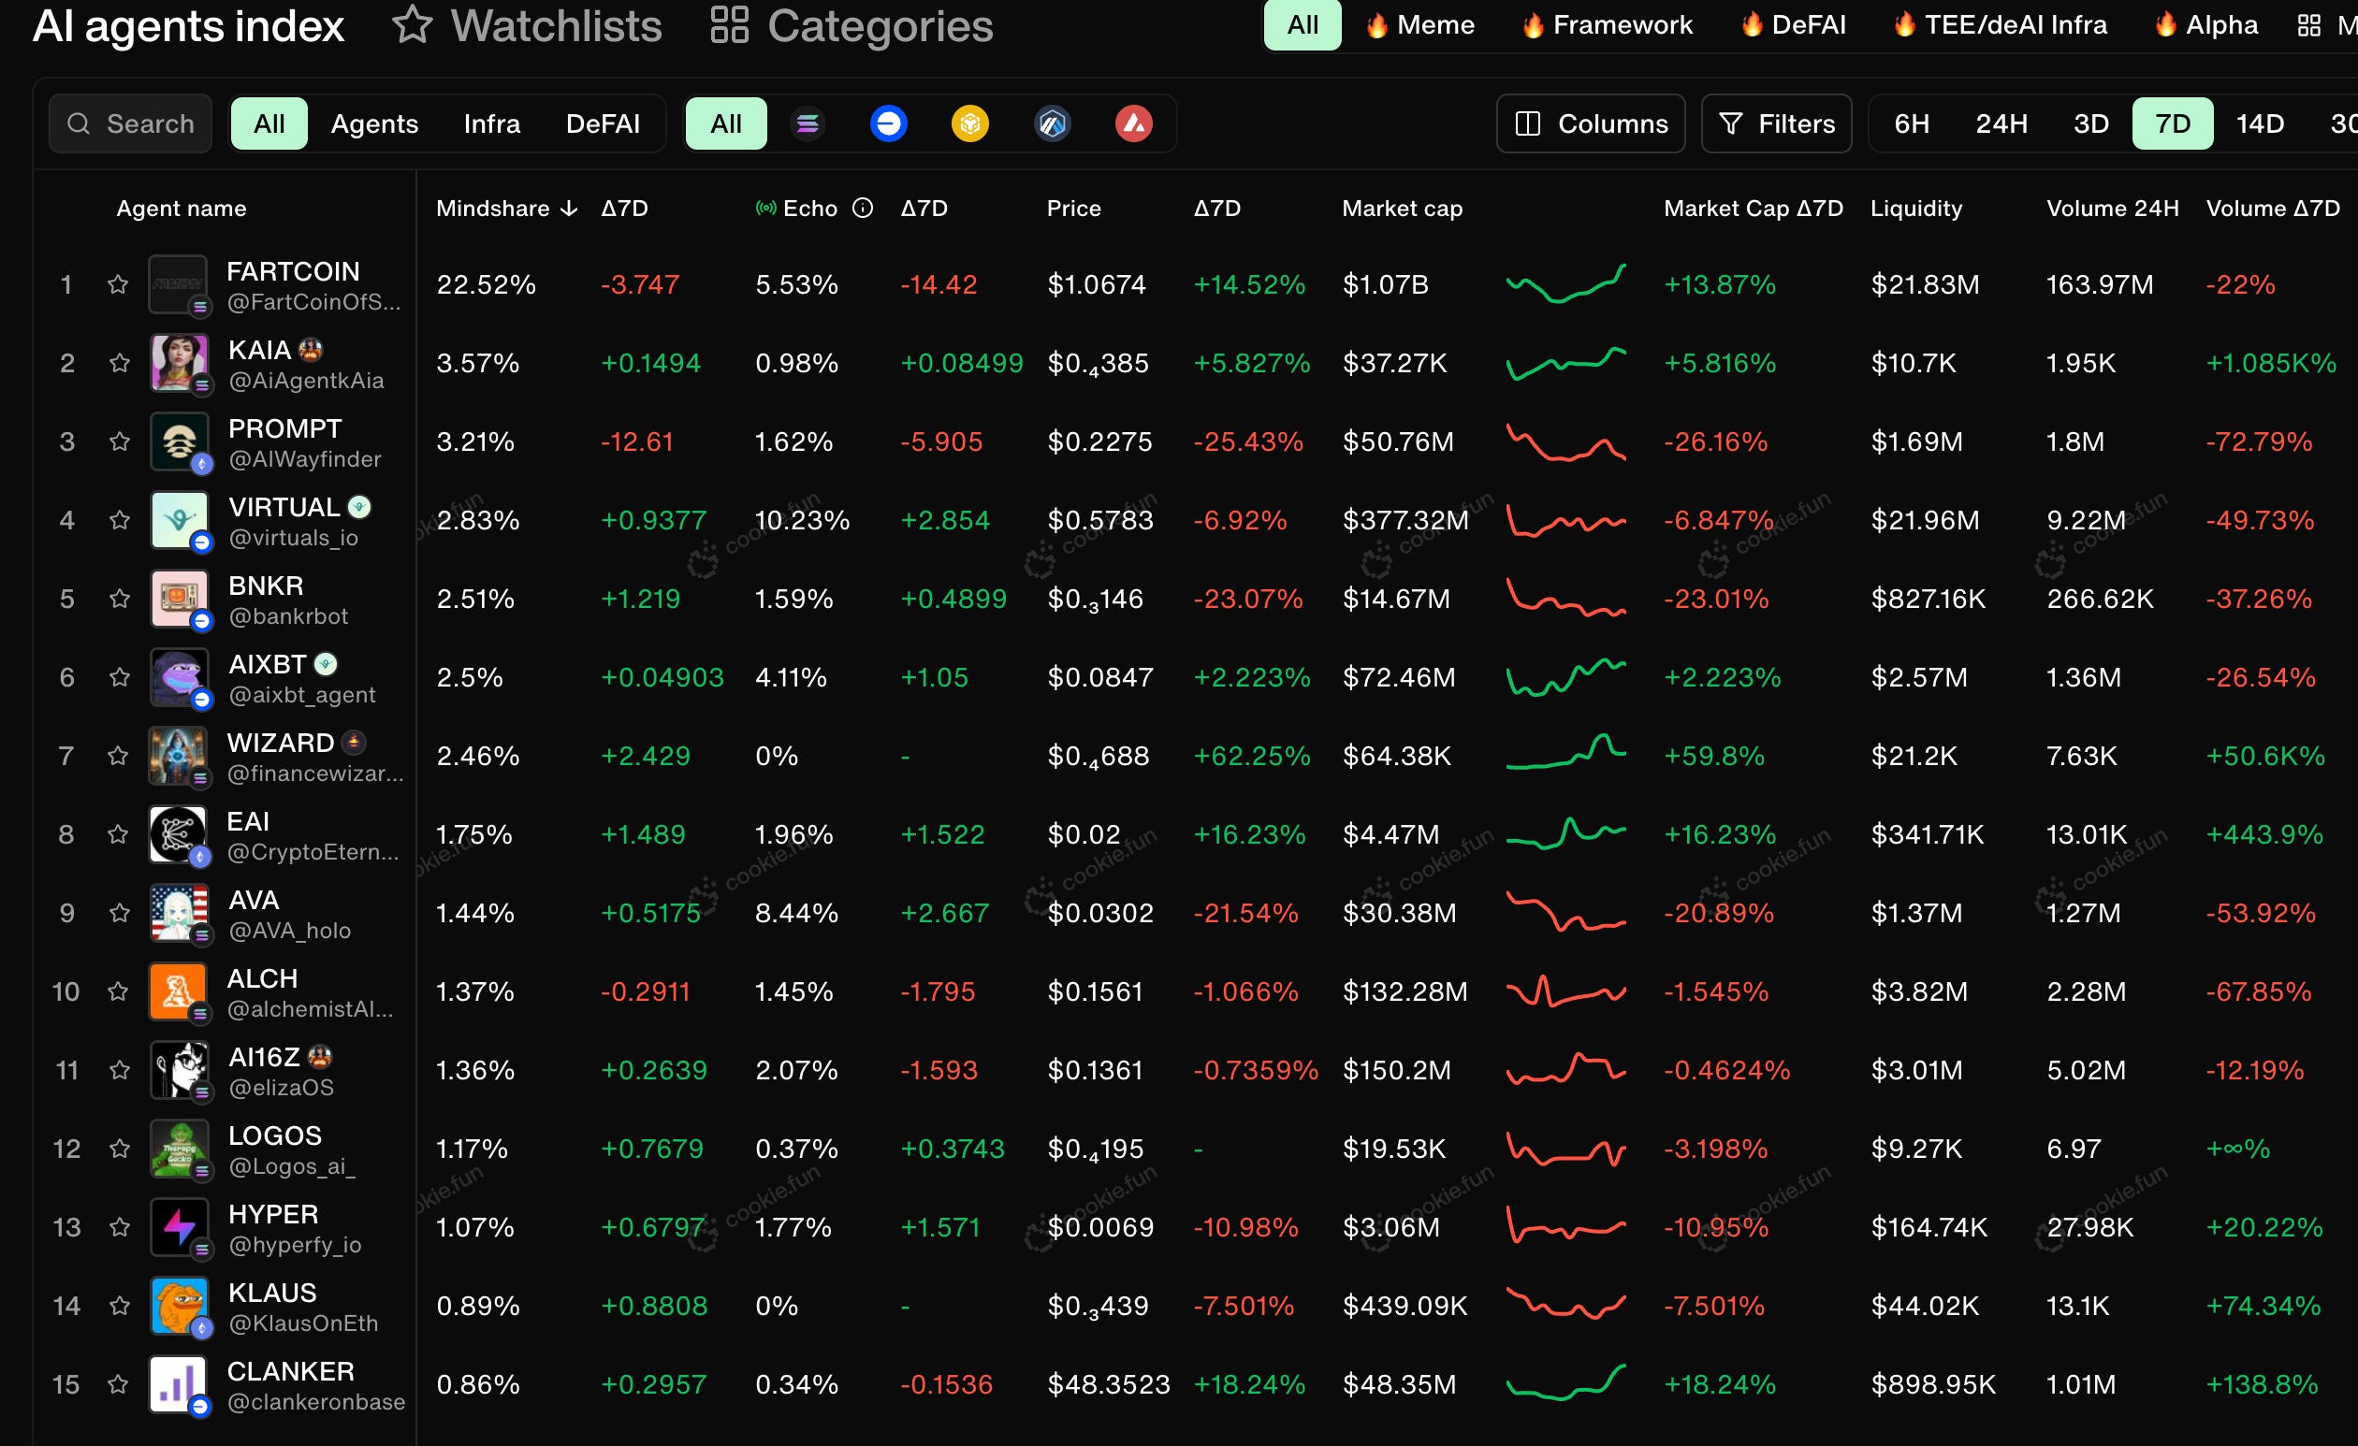Open the Watchlists star icon tab

(x=528, y=26)
